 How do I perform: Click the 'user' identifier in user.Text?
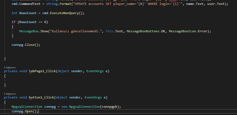pos(211,4)
